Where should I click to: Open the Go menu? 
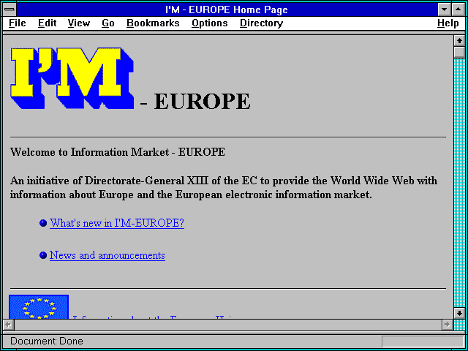pos(108,23)
